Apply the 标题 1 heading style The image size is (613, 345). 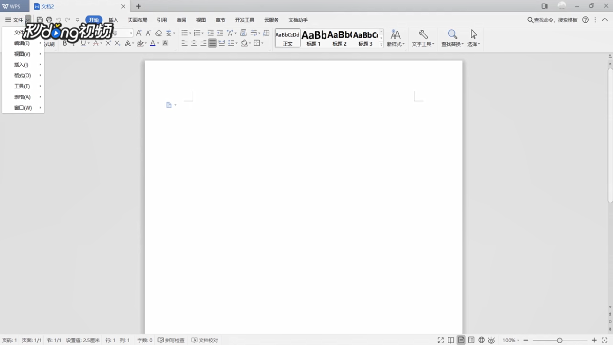coord(314,38)
